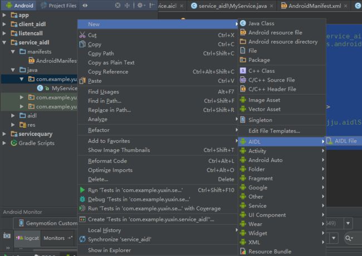
Task: Click the MyService class icon in tree
Action: click(40, 88)
